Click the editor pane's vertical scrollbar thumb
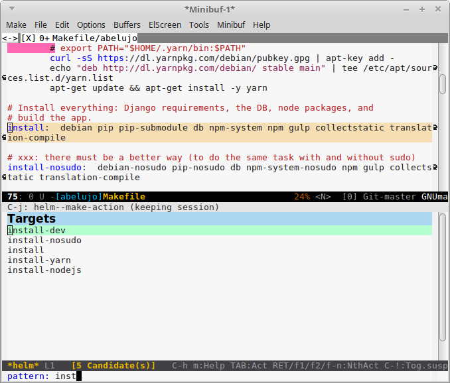Image resolution: width=450 pixels, height=383 pixels. [x=443, y=83]
